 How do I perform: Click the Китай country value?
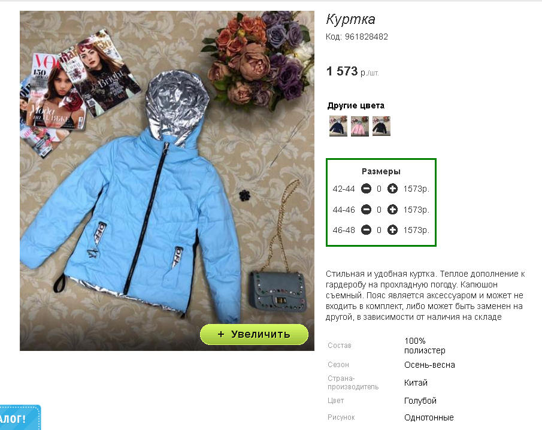coord(416,383)
